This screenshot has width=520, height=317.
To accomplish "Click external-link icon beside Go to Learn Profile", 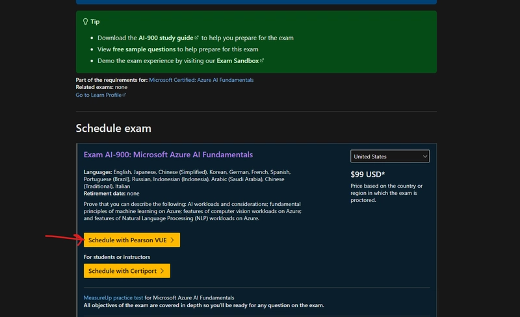I will pyautogui.click(x=124, y=95).
